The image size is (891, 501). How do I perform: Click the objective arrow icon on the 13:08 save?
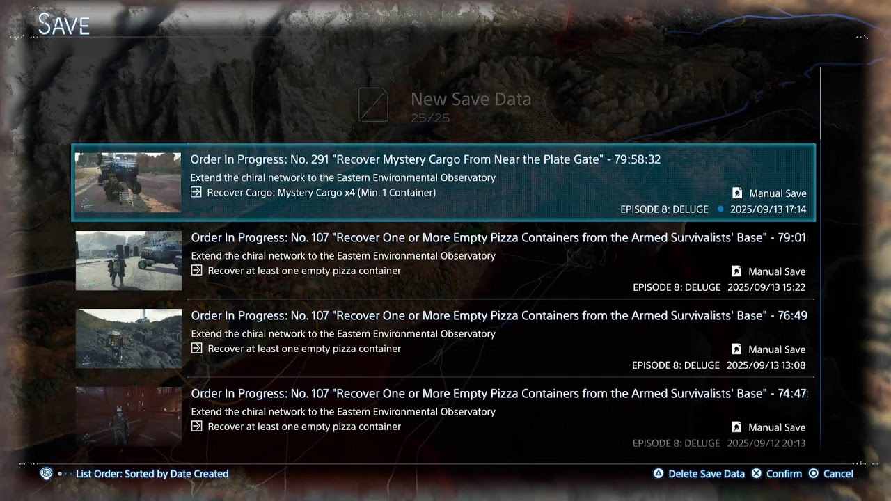(197, 348)
